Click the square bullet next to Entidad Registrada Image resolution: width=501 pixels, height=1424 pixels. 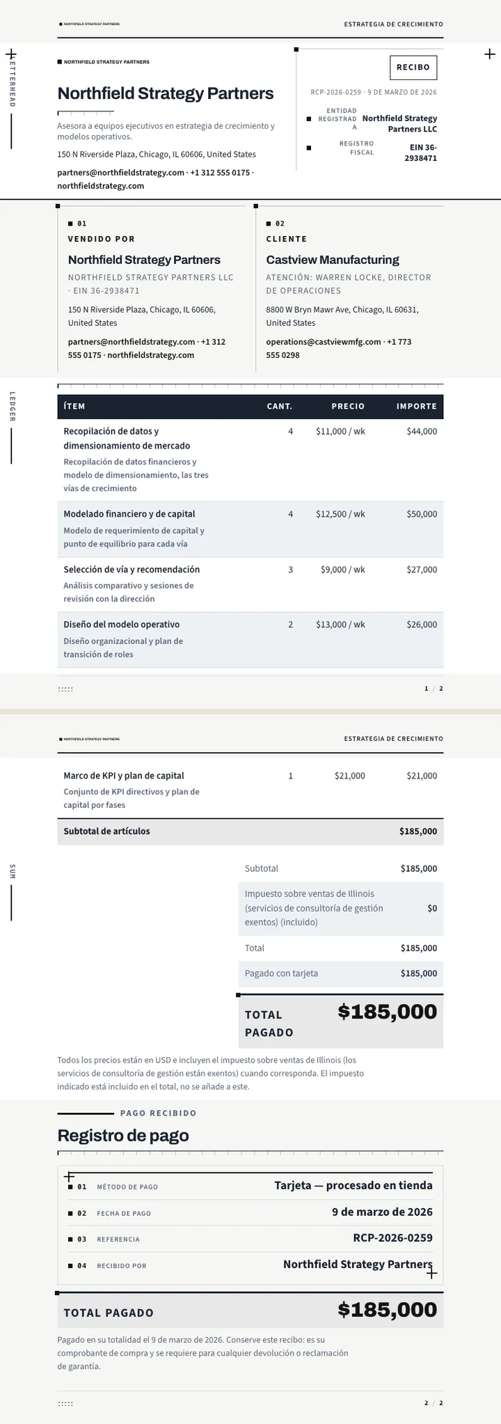tap(309, 119)
